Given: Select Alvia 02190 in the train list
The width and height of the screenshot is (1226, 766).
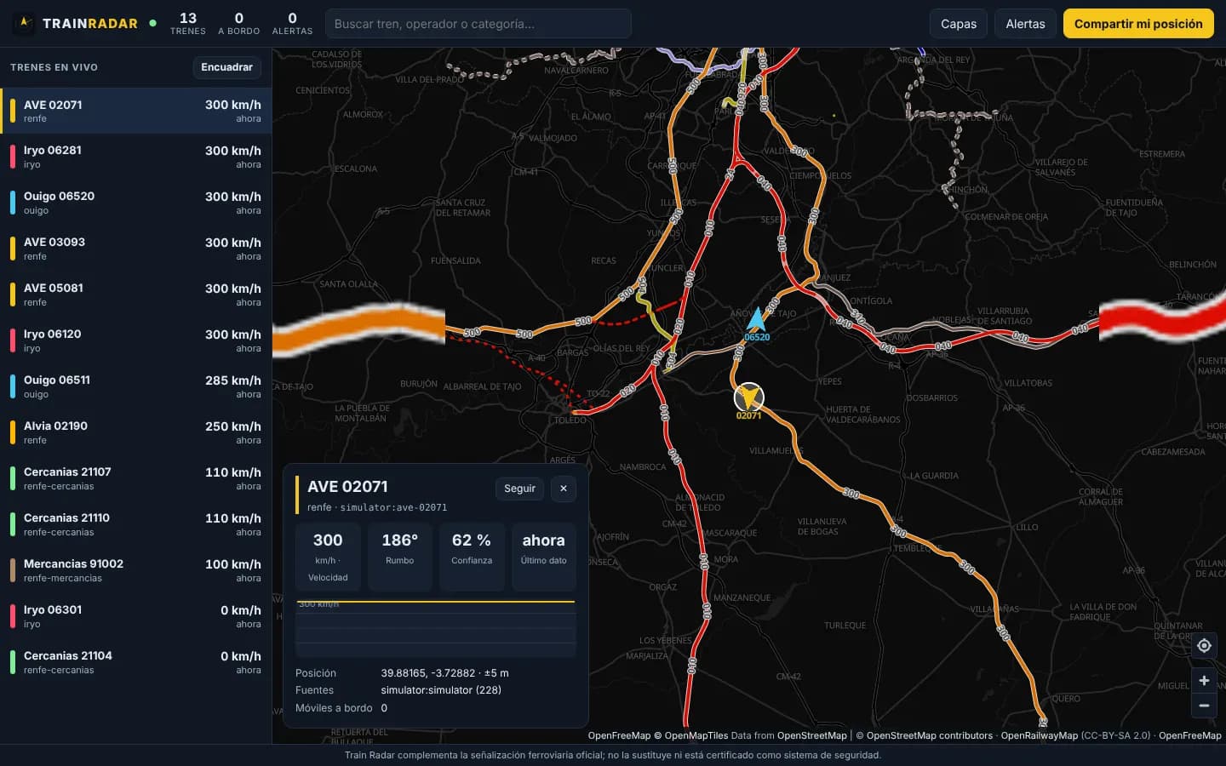Looking at the screenshot, I should (136, 432).
